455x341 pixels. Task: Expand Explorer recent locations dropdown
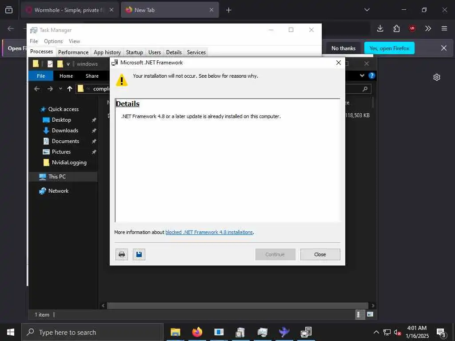60,89
